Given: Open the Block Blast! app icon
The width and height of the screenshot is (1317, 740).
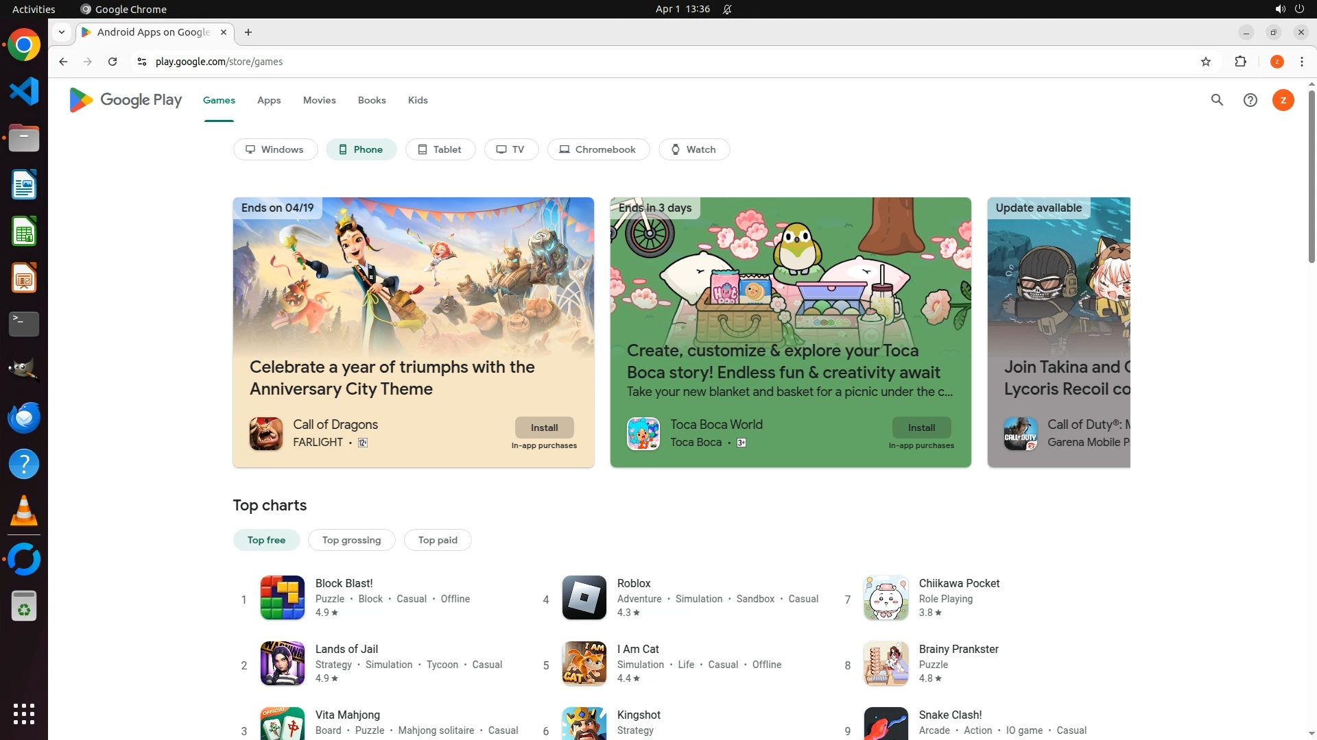Looking at the screenshot, I should pos(282,597).
